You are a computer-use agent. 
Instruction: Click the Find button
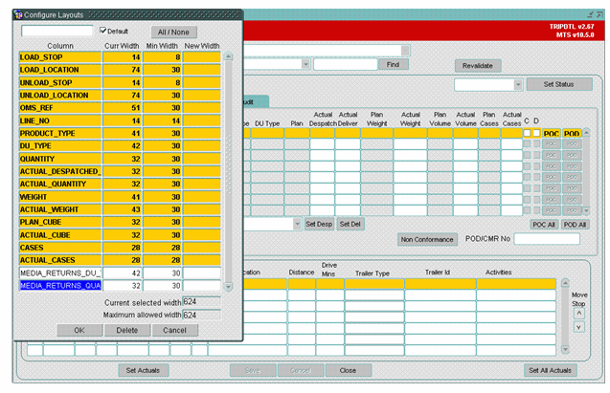394,64
